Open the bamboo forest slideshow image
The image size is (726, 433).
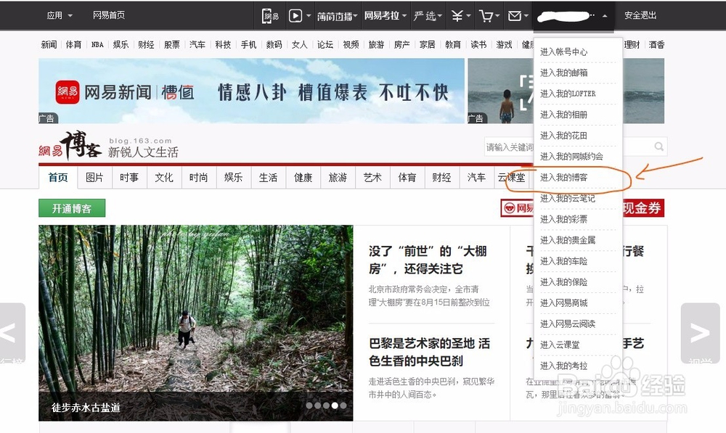196,323
